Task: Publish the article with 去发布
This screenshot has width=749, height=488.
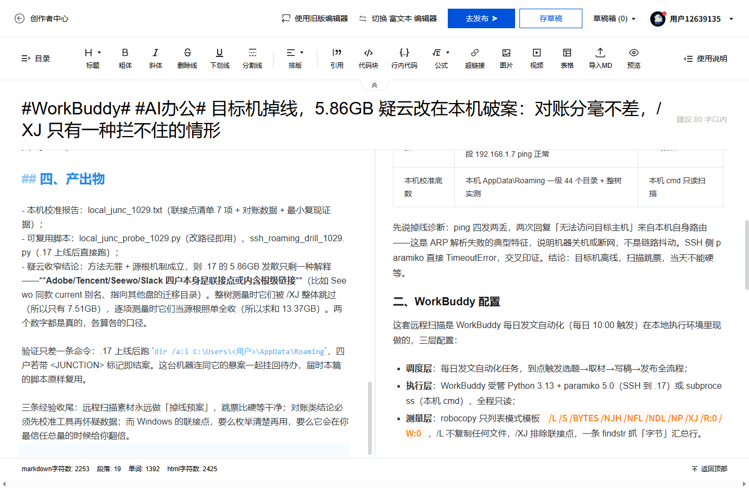Action: point(481,18)
